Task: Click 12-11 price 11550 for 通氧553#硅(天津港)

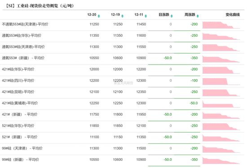Action: point(141,47)
